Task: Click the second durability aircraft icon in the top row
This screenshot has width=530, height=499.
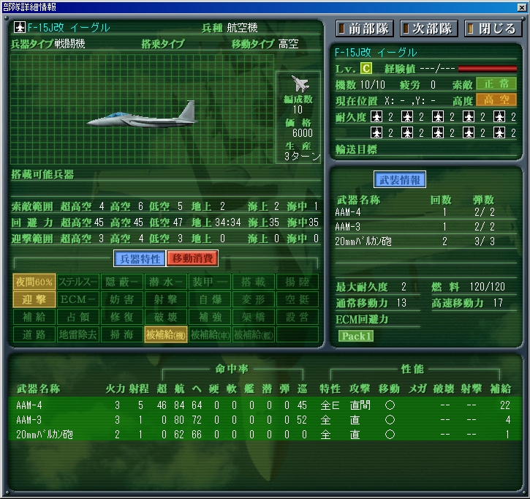Action: coord(407,117)
